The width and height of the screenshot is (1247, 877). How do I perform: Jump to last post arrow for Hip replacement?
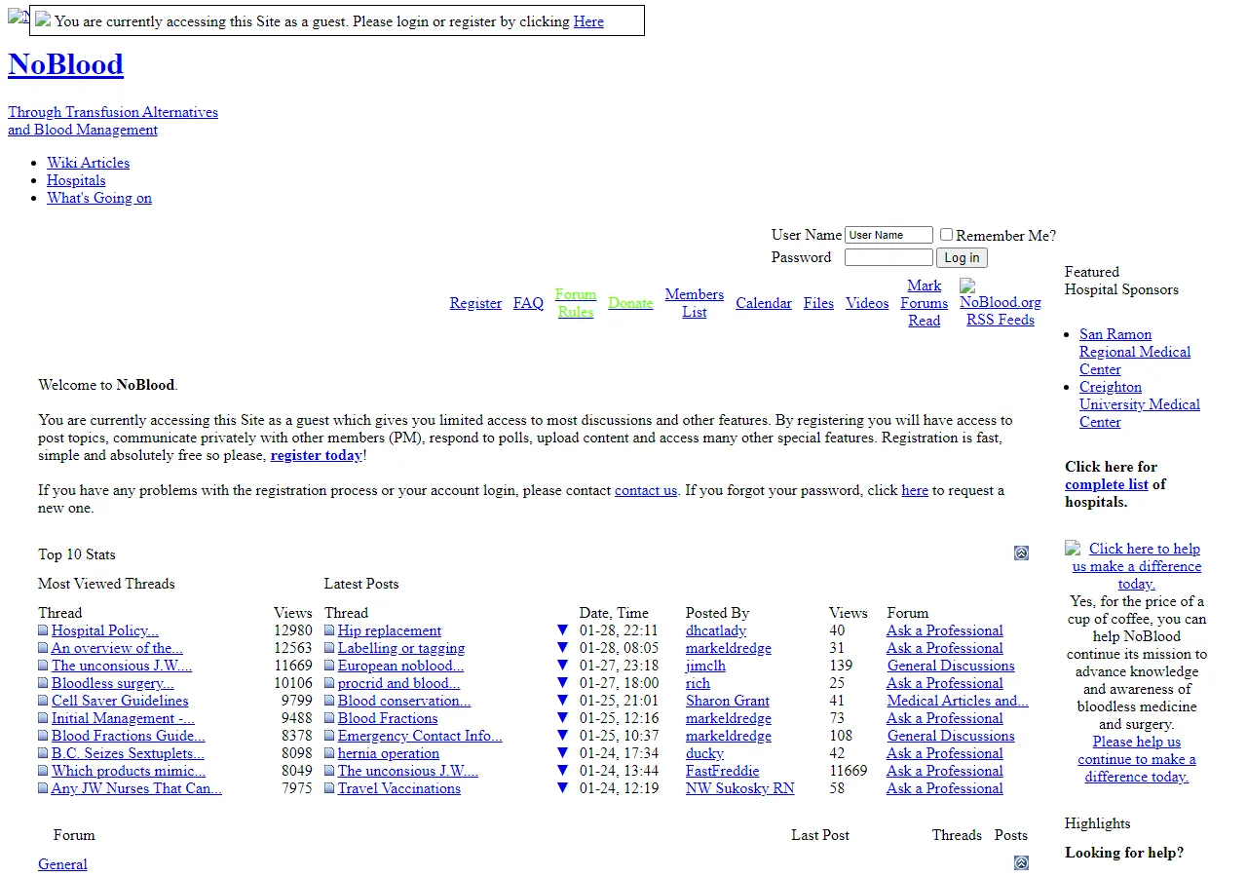(562, 630)
